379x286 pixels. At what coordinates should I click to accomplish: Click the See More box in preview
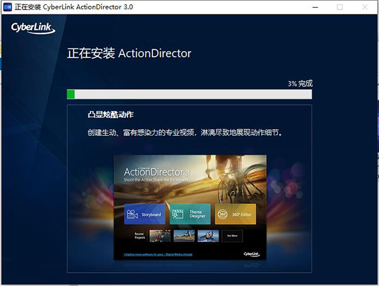tap(232, 235)
